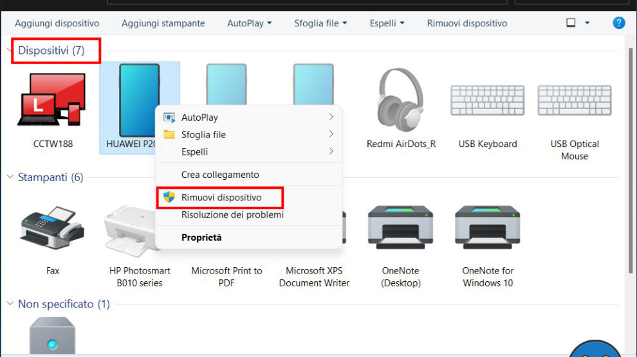
Task: Click Microsoft Print to PDF label
Action: [226, 277]
